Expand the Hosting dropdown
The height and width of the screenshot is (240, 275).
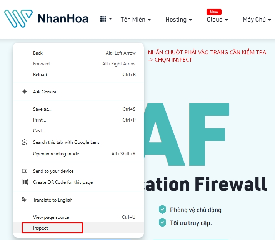(179, 20)
